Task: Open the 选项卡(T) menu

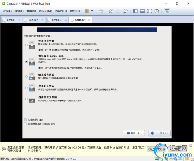Action: [x=61, y=11]
